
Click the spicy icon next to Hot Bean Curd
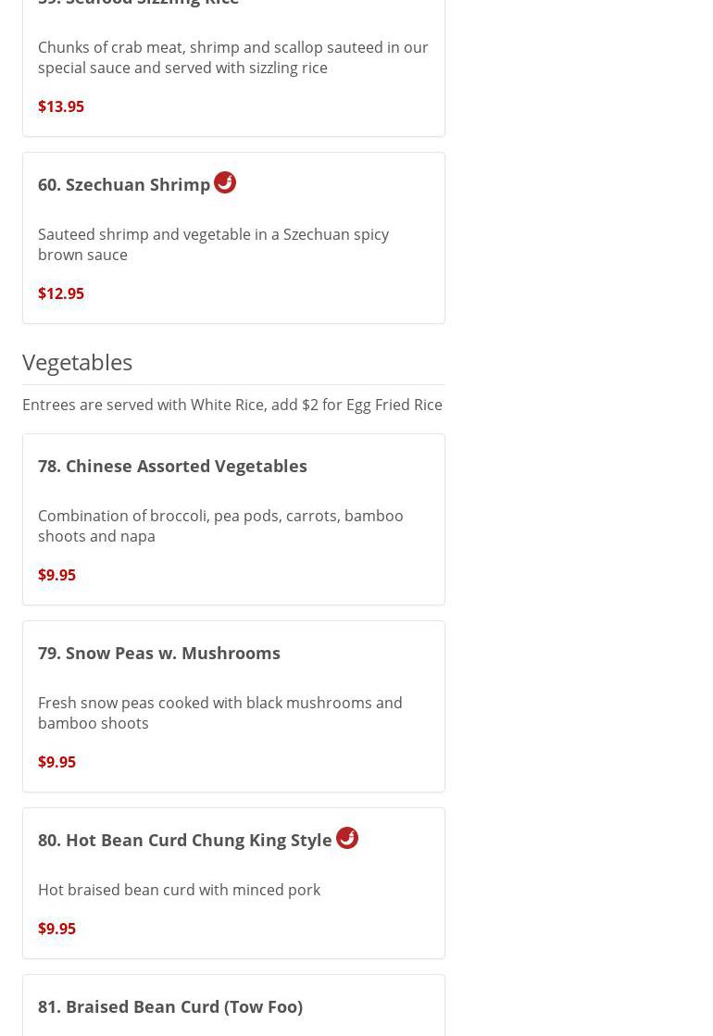tap(347, 838)
